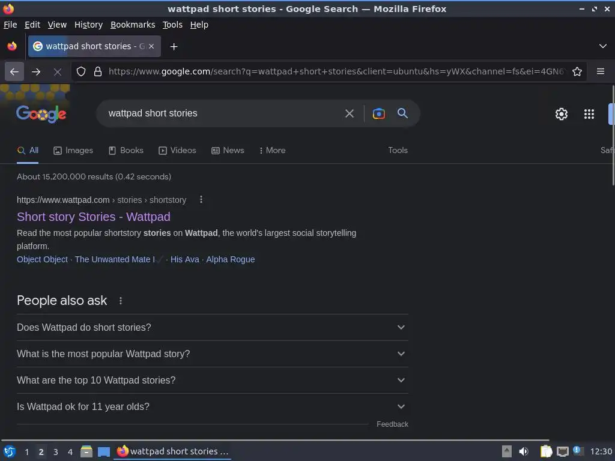
Task: Switch to the Books tab
Action: (x=126, y=151)
